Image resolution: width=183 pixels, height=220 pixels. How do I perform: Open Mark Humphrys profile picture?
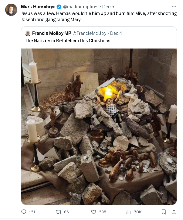click(11, 10)
